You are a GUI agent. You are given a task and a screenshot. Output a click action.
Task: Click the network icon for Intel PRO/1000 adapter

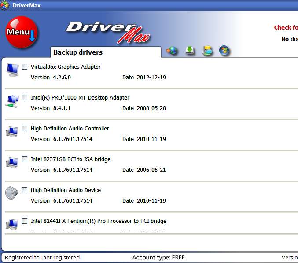[x=12, y=101]
